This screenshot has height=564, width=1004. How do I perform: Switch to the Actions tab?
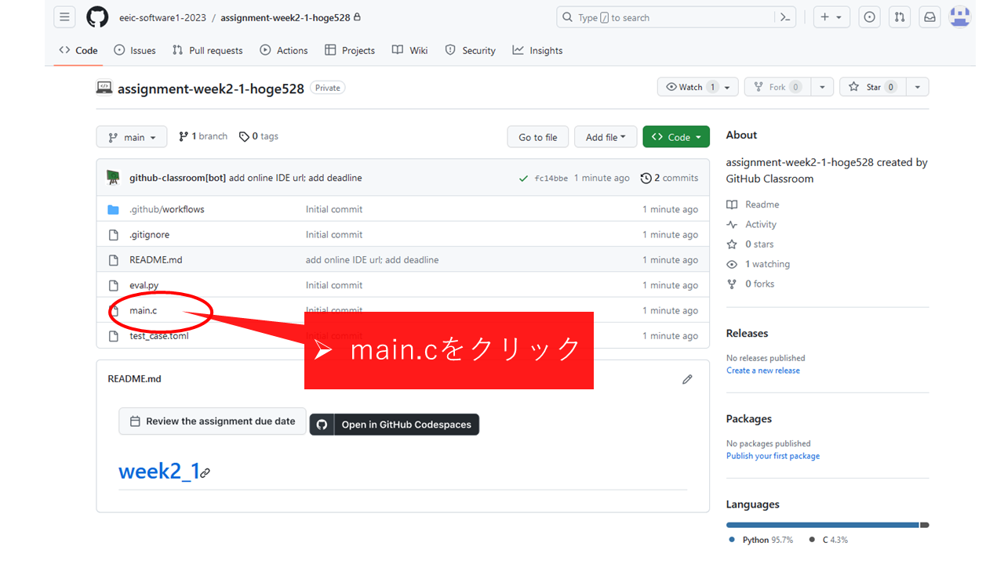[x=284, y=50]
